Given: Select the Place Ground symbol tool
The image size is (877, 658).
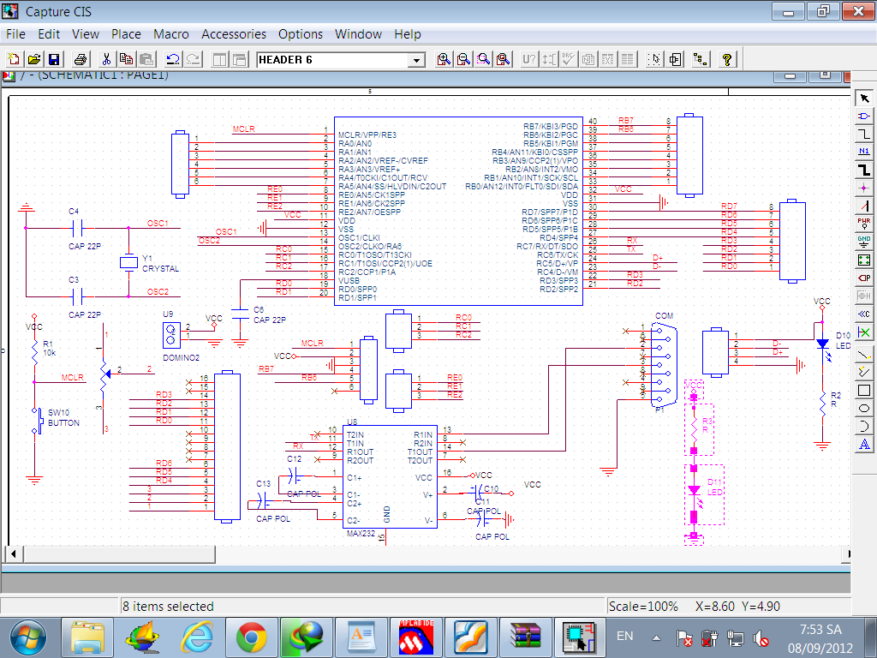Looking at the screenshot, I should 864,242.
